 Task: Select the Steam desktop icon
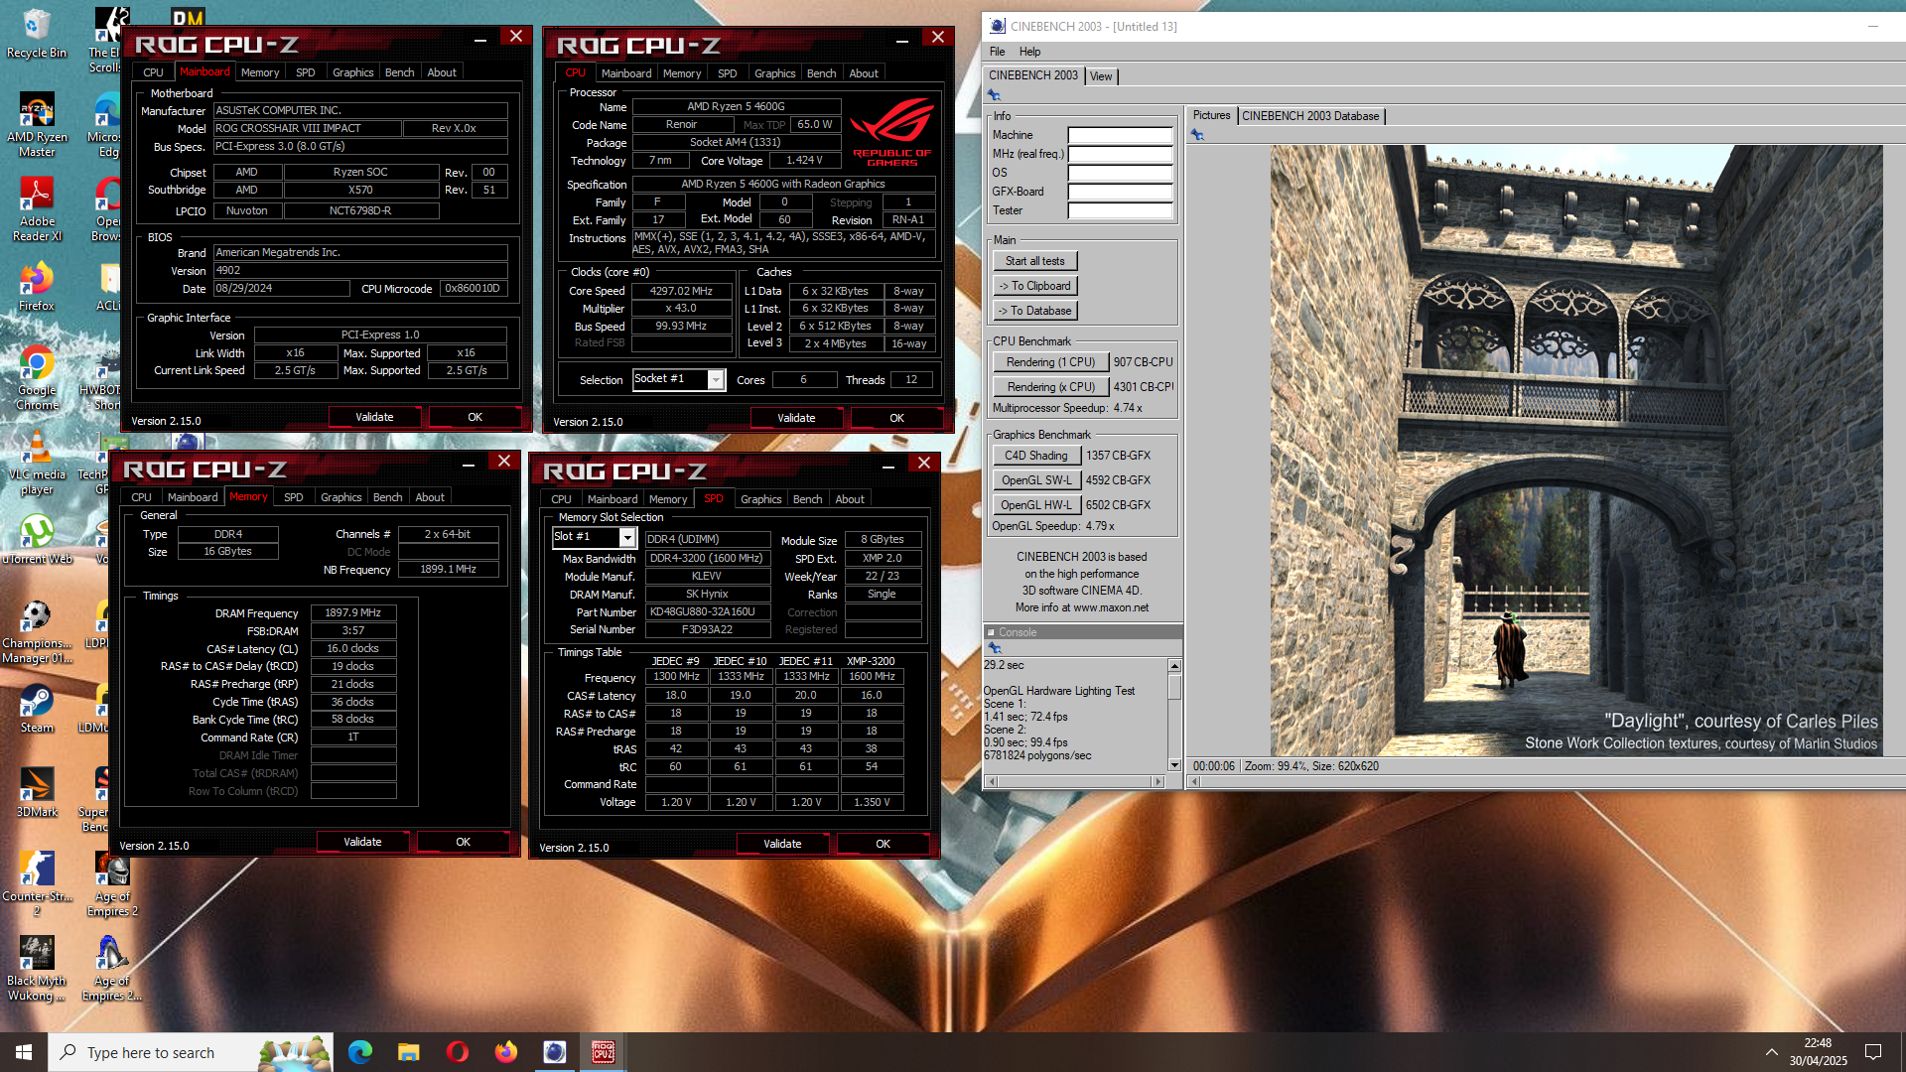pyautogui.click(x=37, y=709)
